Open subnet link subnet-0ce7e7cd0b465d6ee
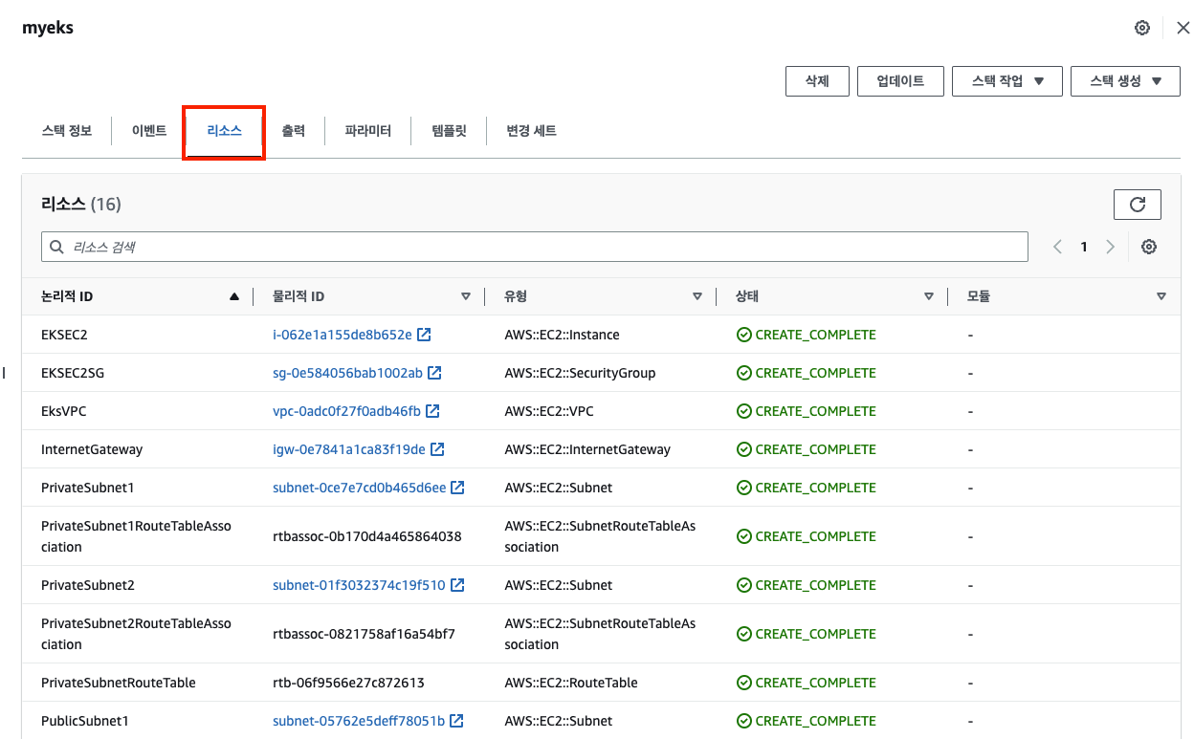 coord(359,488)
